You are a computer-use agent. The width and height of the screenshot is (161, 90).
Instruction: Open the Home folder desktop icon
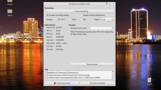pyautogui.click(x=10, y=2)
